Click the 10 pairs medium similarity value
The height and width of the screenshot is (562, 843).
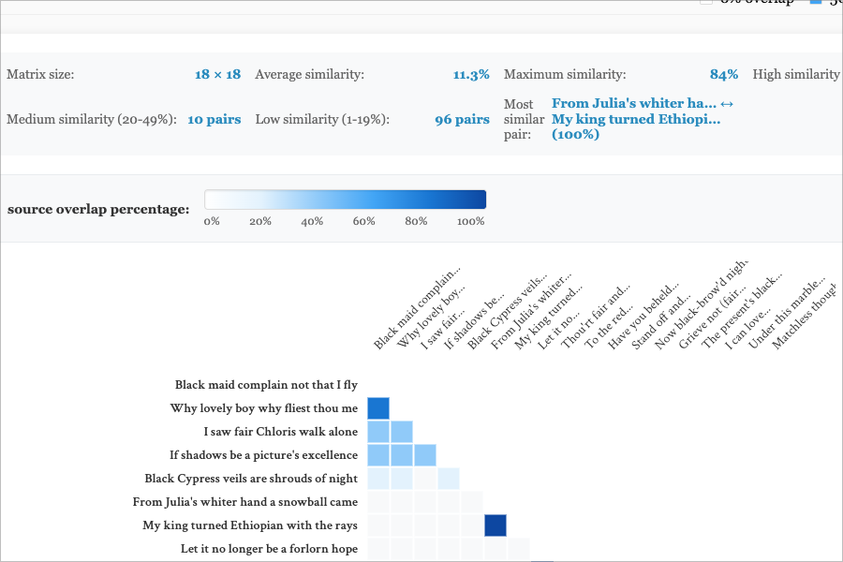pyautogui.click(x=214, y=119)
